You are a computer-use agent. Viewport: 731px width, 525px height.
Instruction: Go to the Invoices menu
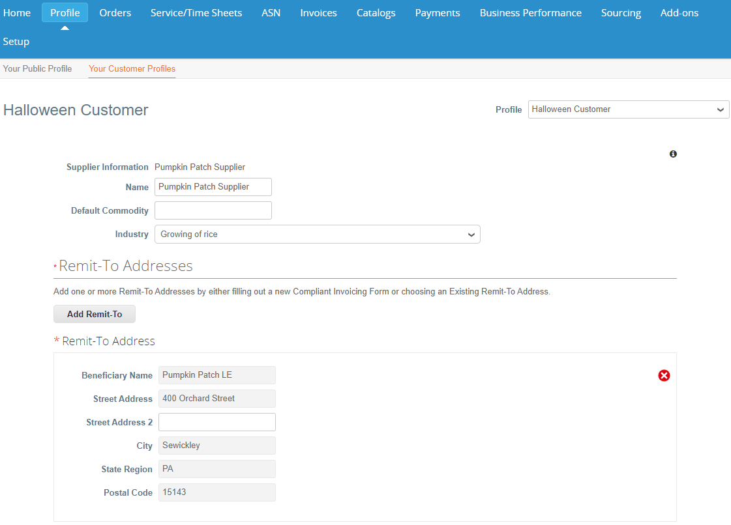coord(318,13)
